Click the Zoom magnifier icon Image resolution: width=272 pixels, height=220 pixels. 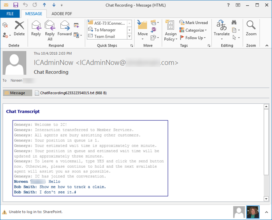(x=251, y=28)
